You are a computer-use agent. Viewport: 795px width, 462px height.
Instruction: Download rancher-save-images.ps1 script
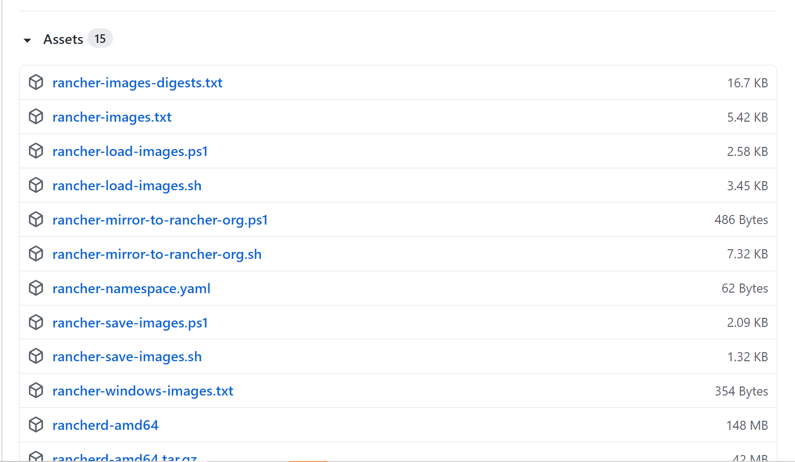pos(130,323)
